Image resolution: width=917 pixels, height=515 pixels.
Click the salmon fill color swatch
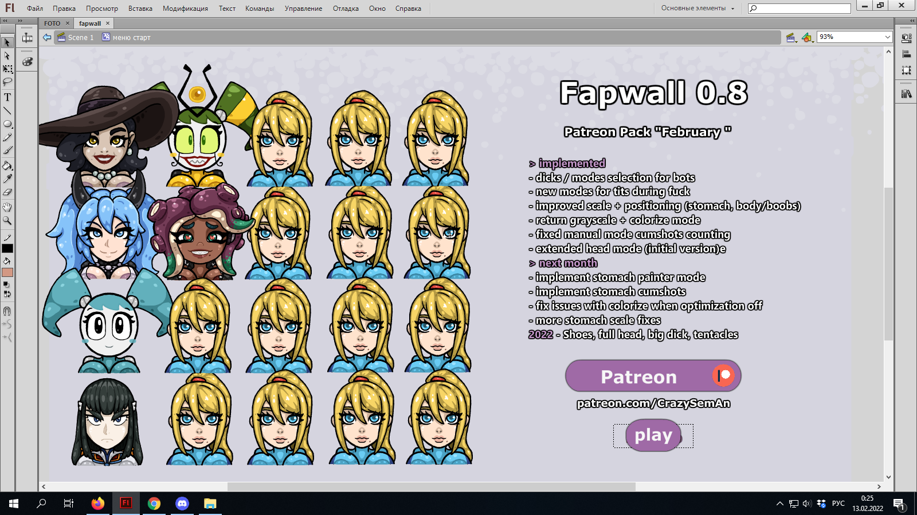7,272
